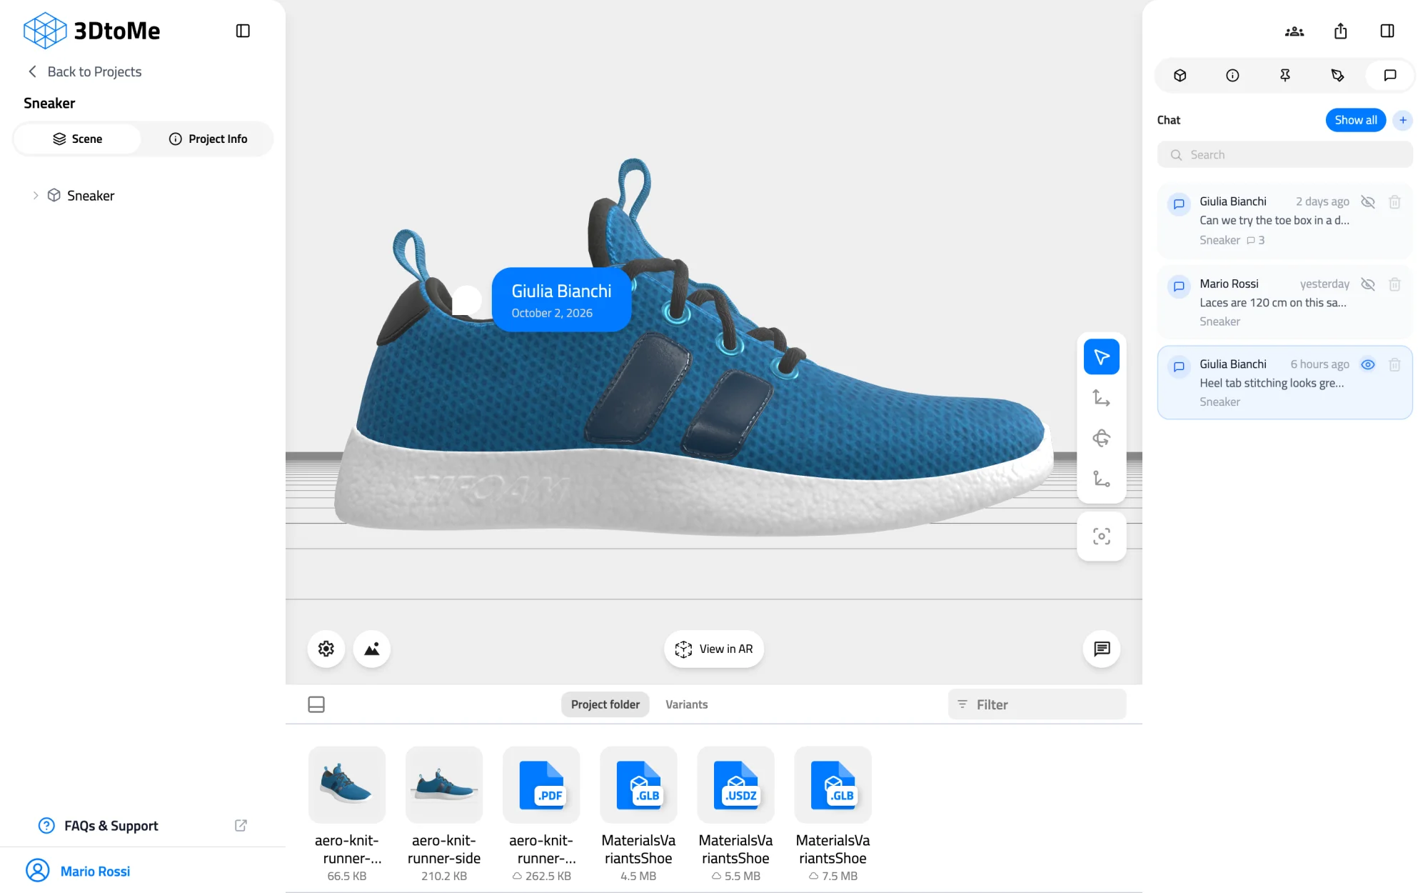This screenshot has width=1428, height=893.
Task: Click the Giulia Bianchi annotation bubble on shoe
Action: point(562,300)
